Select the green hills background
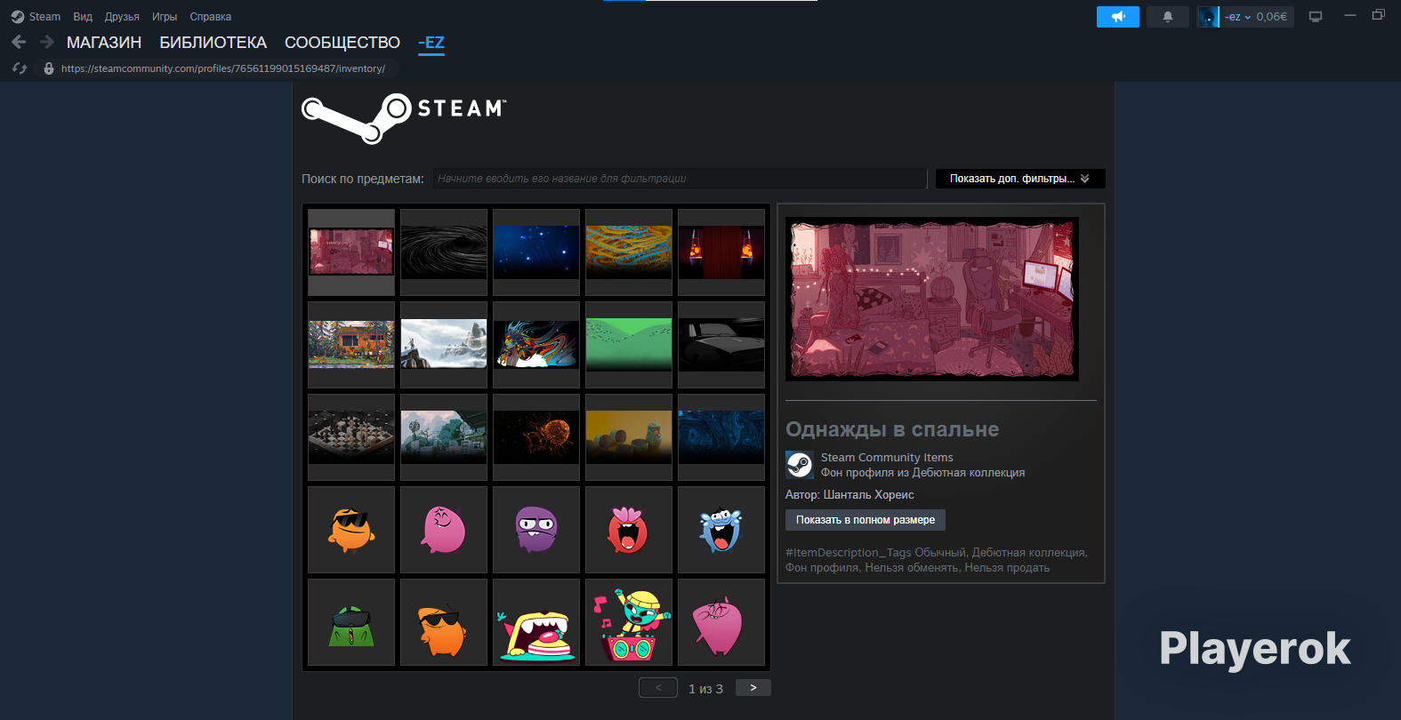This screenshot has width=1401, height=720. 629,345
